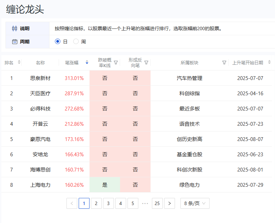Select the 日 radio button
Viewport: 275px width, 223px height.
(58, 41)
